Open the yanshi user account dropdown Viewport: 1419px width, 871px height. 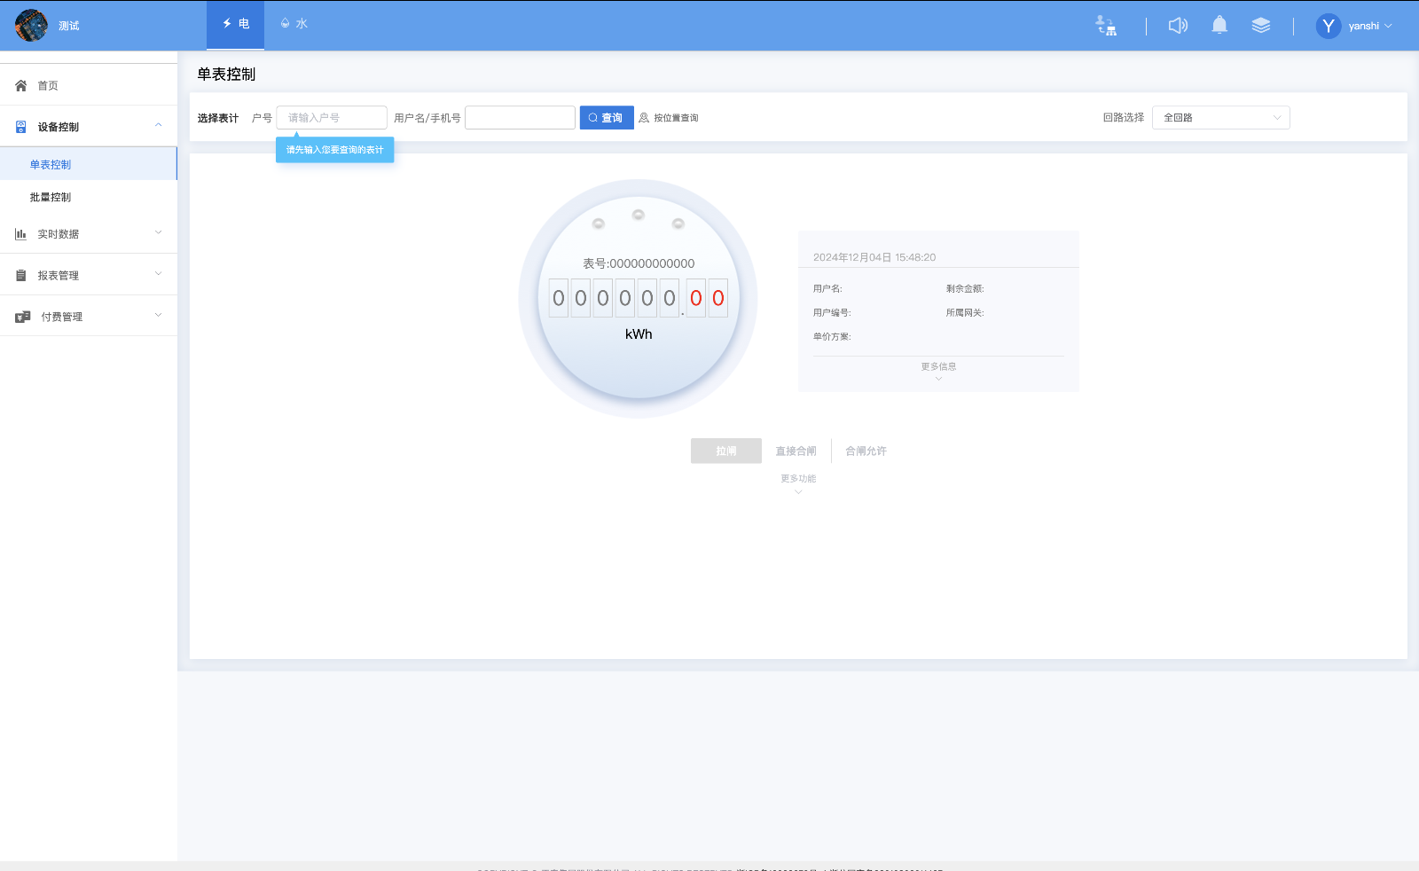click(x=1369, y=27)
